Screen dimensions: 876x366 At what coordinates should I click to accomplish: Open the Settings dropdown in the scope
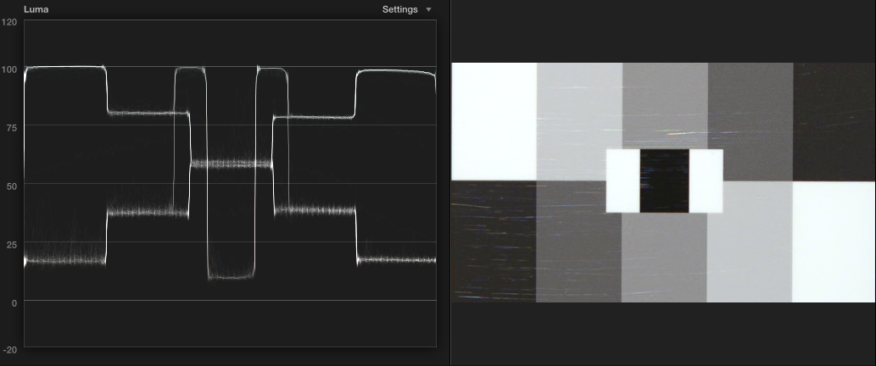406,9
